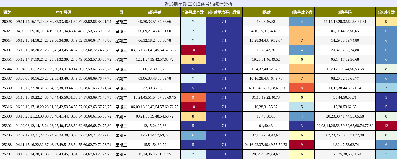Click the 星期三 cell in row 25330
The image size is (397, 159).
[121, 88]
